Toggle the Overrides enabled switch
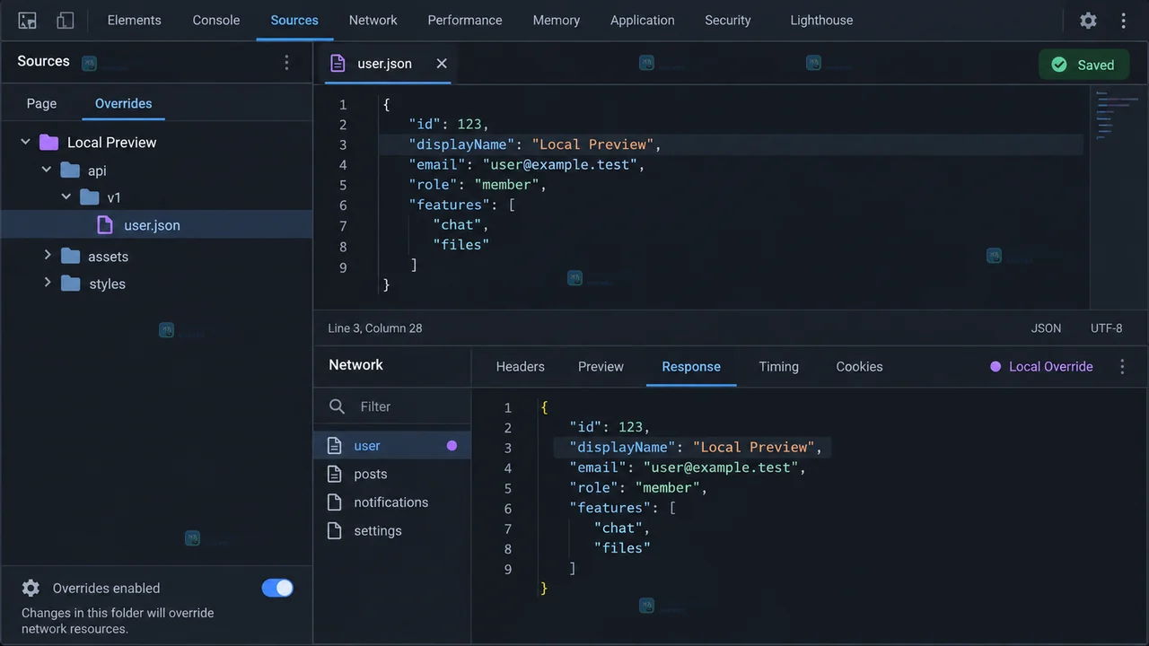Image resolution: width=1149 pixels, height=646 pixels. coord(277,588)
